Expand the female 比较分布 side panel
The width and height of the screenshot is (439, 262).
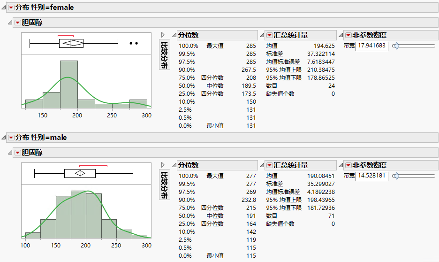click(x=163, y=35)
